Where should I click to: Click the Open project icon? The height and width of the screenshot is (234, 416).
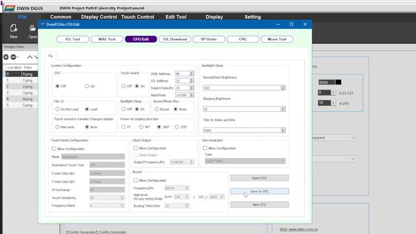click(x=32, y=28)
